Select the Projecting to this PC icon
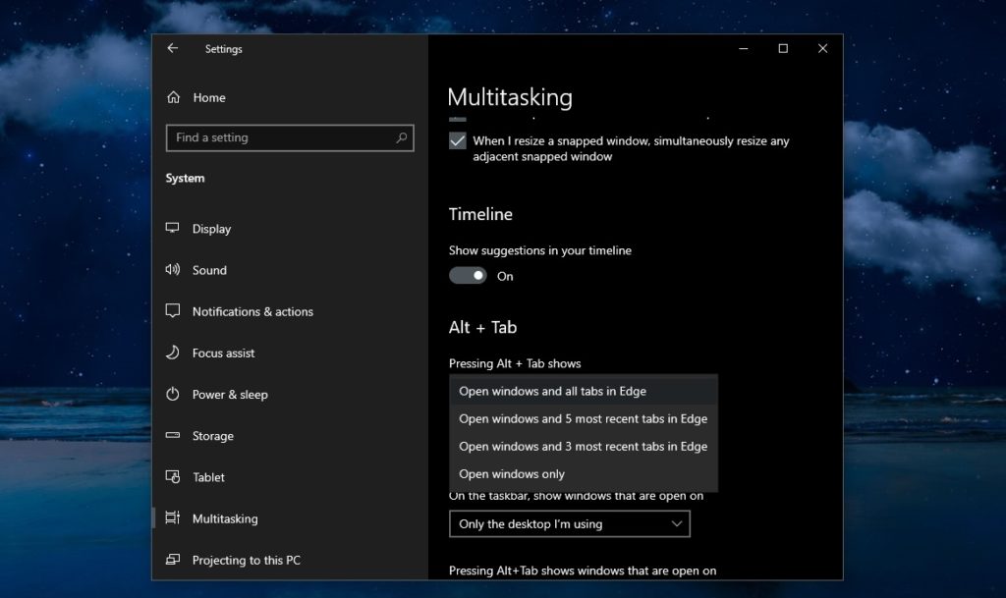Image resolution: width=1006 pixels, height=598 pixels. (x=173, y=560)
